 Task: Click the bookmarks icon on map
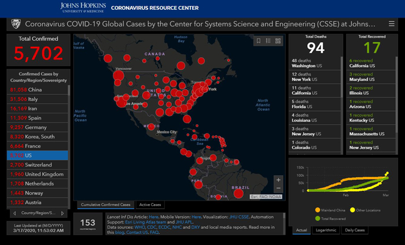(x=259, y=41)
